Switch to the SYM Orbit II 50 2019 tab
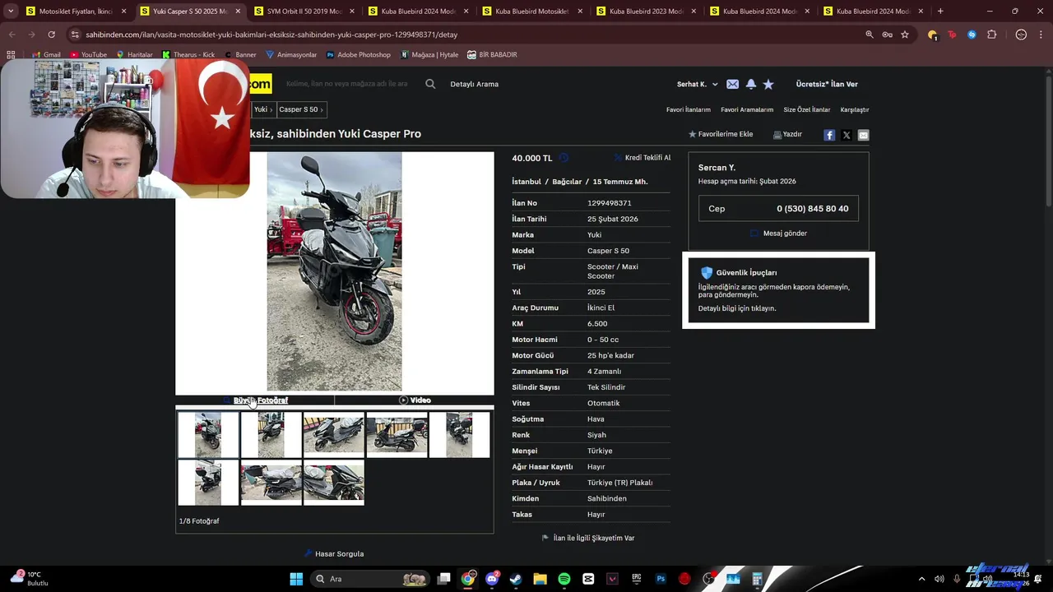The image size is (1053, 592). coord(304,12)
